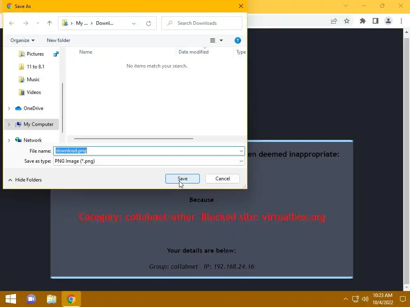The image size is (410, 307).
Task: Click the Chrome page scroll-down arrow
Action: pyautogui.click(x=406, y=287)
